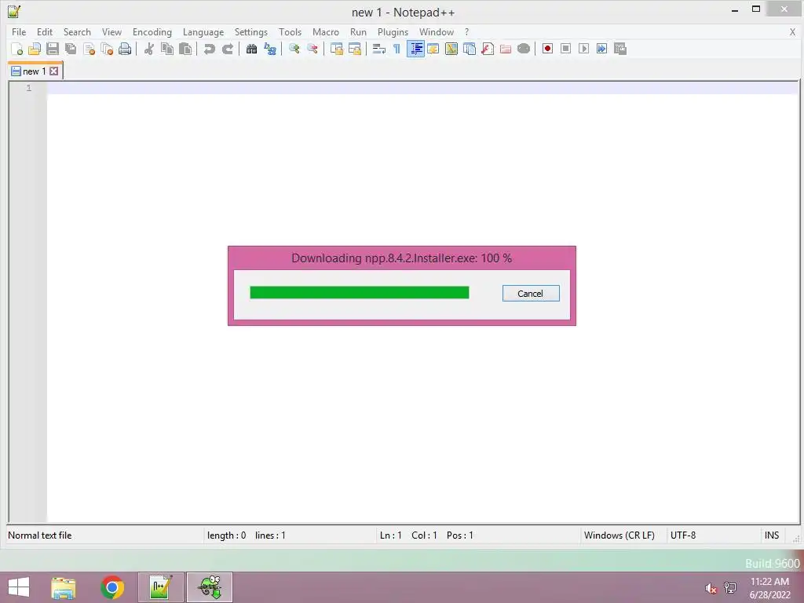Open the Define Your Language icon

433,49
